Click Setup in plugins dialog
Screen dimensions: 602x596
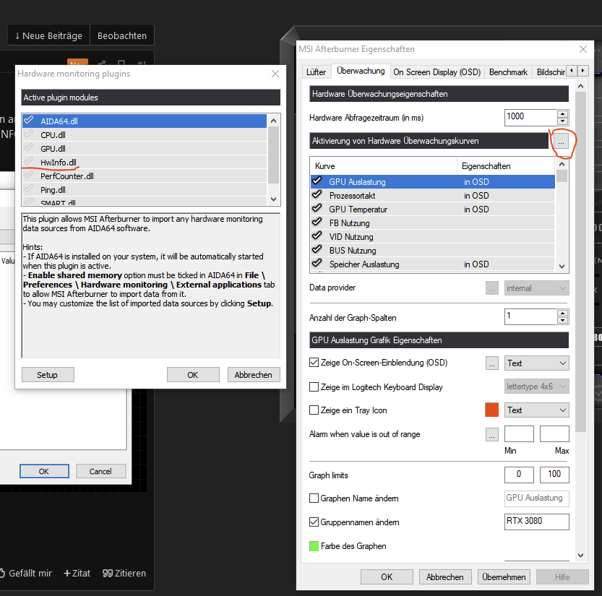point(48,374)
